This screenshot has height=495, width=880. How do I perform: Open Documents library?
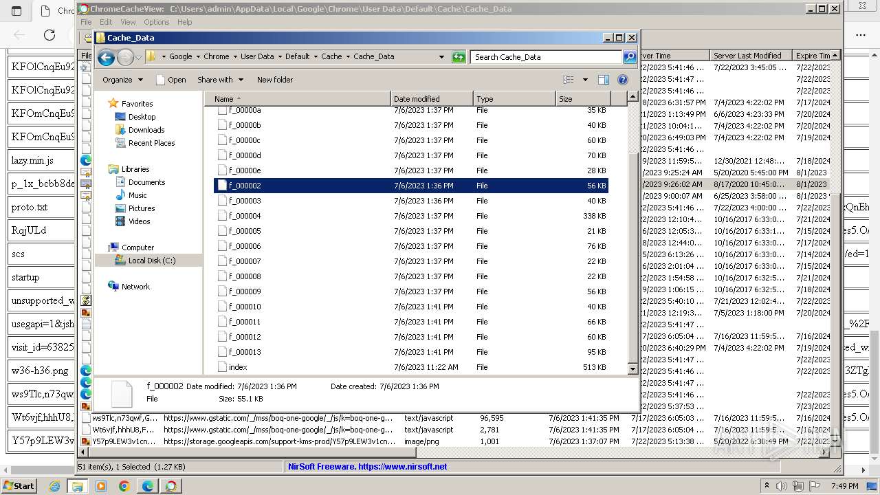[146, 182]
